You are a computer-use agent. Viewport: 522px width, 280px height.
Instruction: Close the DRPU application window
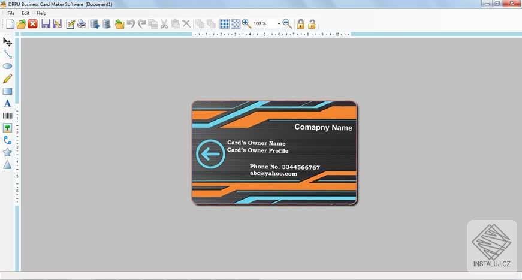[512, 4]
